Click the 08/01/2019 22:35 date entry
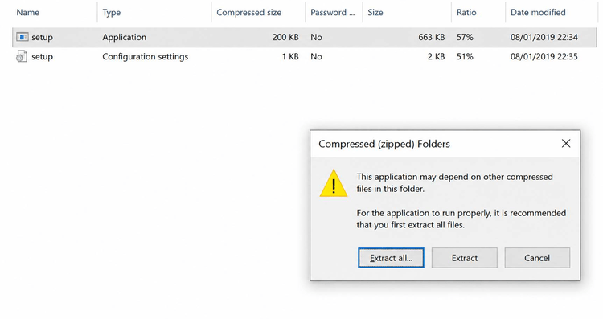Viewport: 603px width, 319px height. click(x=544, y=57)
